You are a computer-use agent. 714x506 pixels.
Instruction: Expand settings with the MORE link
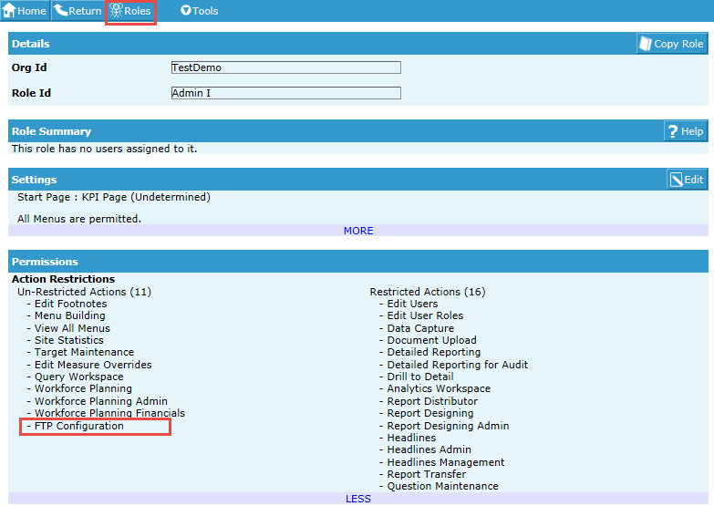click(358, 231)
